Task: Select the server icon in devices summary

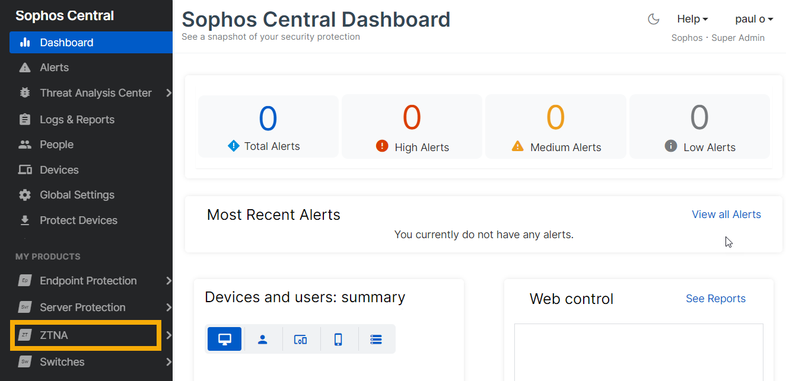Action: [376, 340]
